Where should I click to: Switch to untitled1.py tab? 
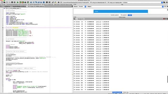(x=7, y=6)
